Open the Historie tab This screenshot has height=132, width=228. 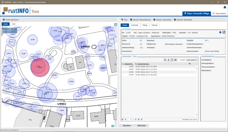pos(154,25)
